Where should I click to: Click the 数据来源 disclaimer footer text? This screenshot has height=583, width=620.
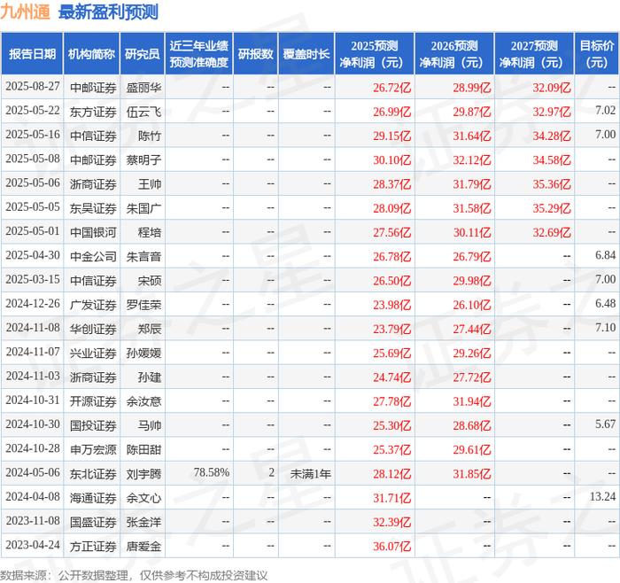134,575
